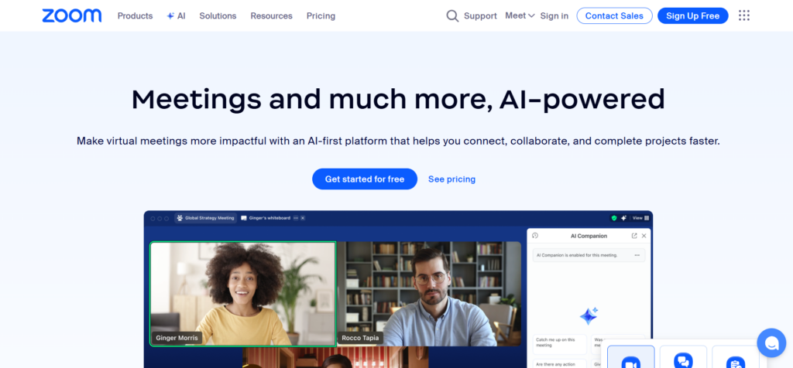Expand the Meet dropdown
The image size is (793, 368).
point(520,15)
